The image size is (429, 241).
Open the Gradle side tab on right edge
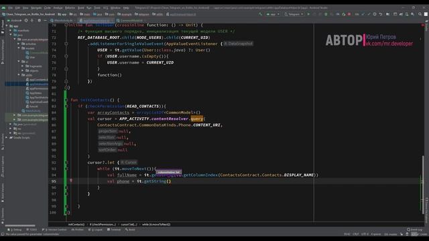click(426, 25)
